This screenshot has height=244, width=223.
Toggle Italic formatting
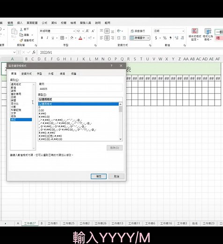(47, 38)
